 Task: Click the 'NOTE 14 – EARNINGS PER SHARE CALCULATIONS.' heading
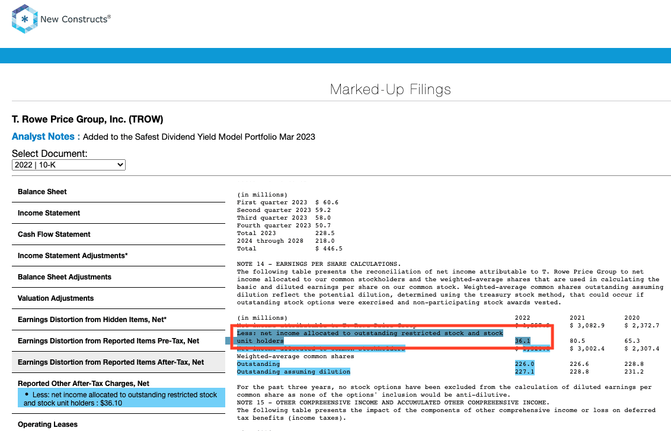[x=319, y=264]
